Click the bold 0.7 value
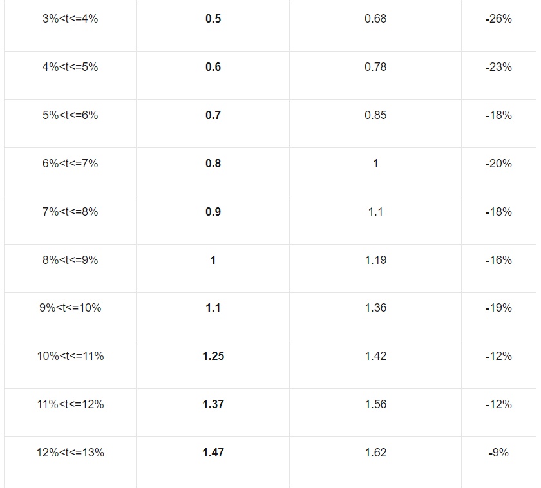The height and width of the screenshot is (488, 541). [213, 115]
